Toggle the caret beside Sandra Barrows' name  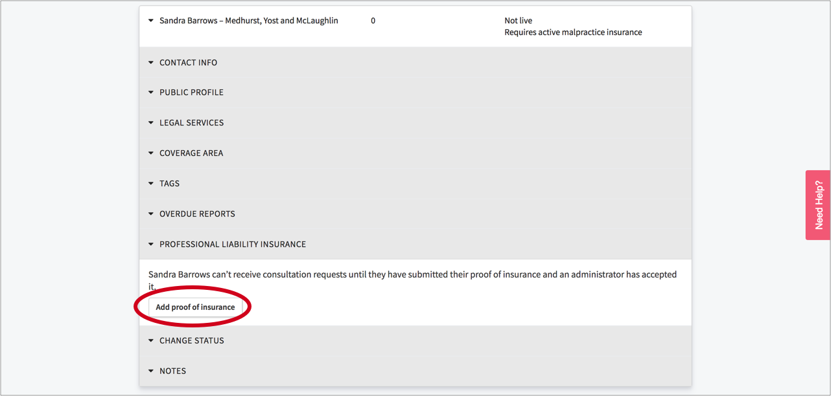click(x=151, y=21)
